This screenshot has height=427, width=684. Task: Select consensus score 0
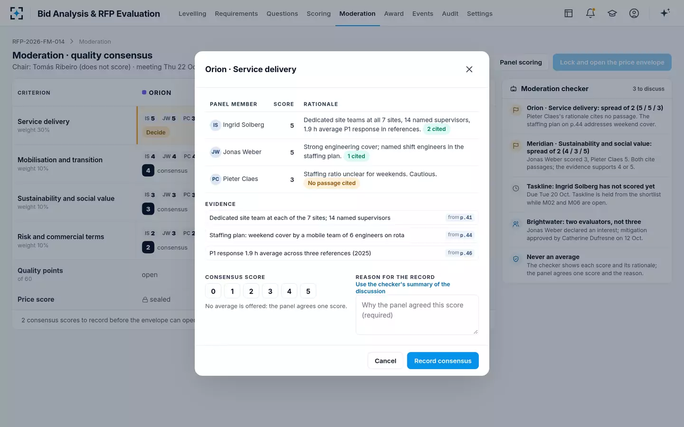pyautogui.click(x=213, y=291)
